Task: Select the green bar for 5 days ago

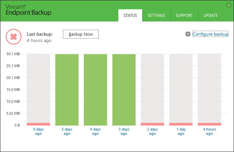Action: tap(67, 90)
